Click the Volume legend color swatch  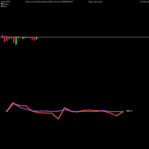coord(2,4)
